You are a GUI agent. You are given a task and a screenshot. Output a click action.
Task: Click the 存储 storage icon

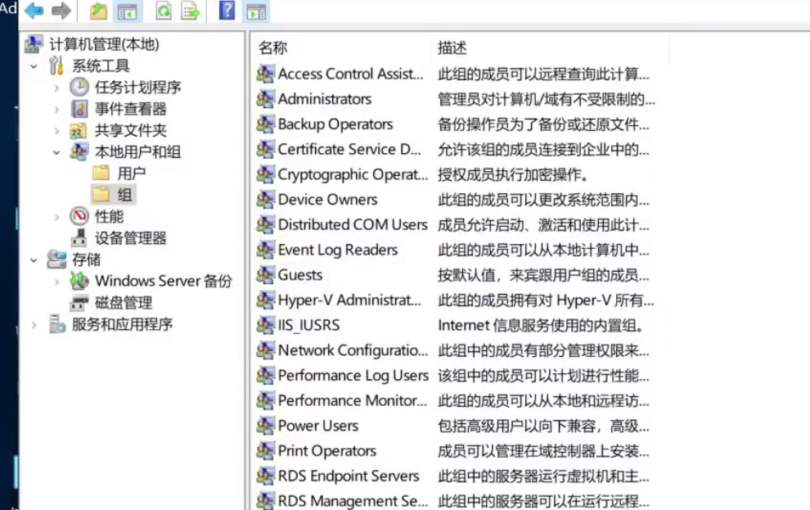pyautogui.click(x=56, y=260)
